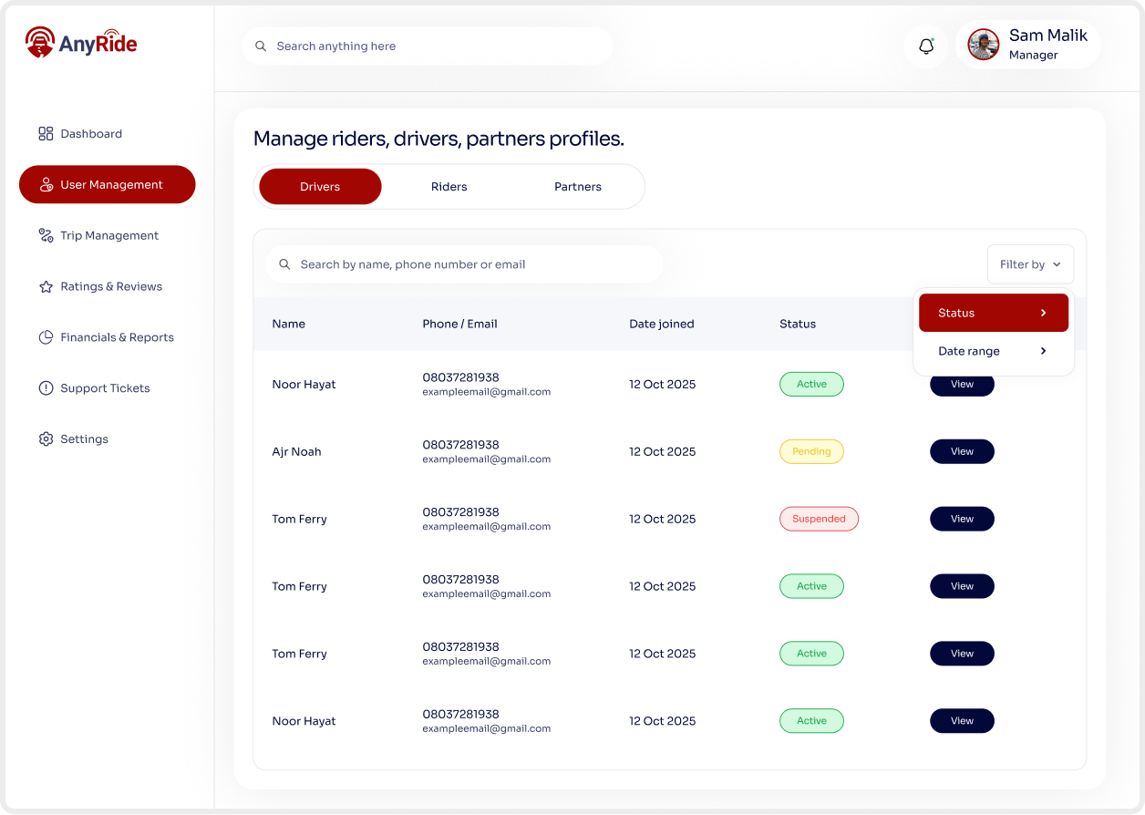Screen dimensions: 1145x815
Task: Expand the Status filter submenu
Action: pyautogui.click(x=993, y=313)
